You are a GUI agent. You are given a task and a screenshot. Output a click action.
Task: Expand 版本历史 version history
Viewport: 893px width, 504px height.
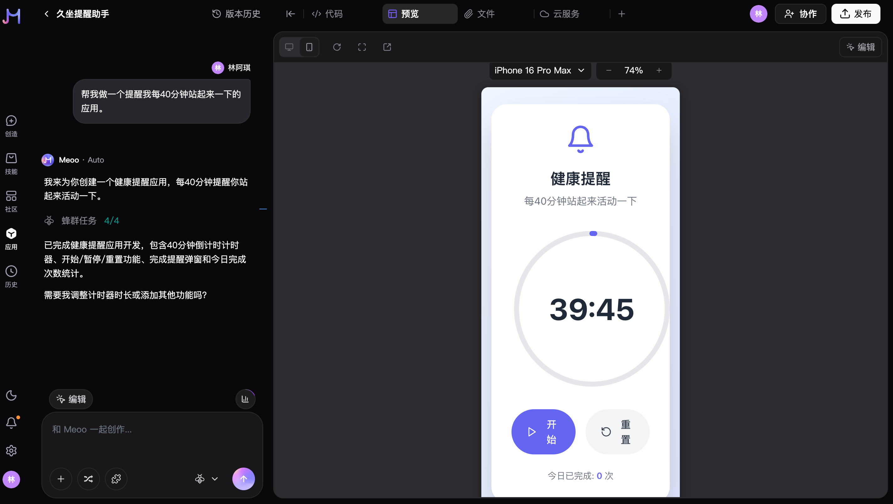235,14
